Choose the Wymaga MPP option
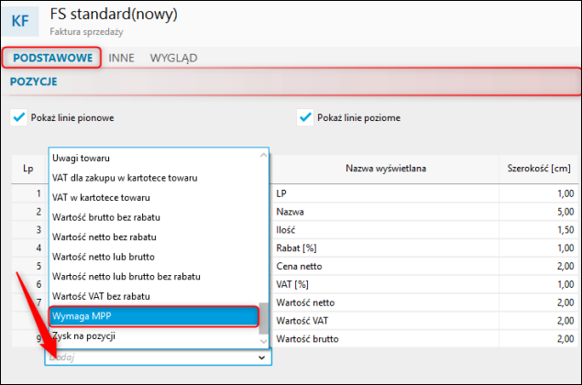 click(x=154, y=316)
